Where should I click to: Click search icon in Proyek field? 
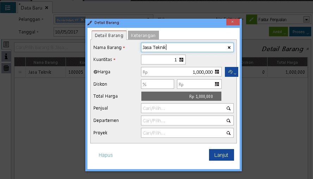pos(228,133)
